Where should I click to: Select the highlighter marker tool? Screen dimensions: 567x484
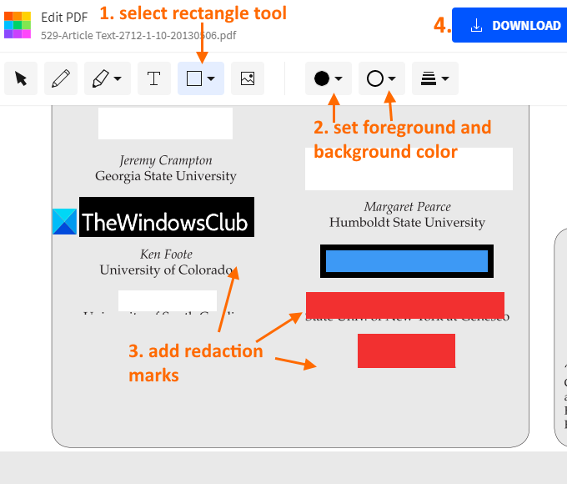[101, 78]
